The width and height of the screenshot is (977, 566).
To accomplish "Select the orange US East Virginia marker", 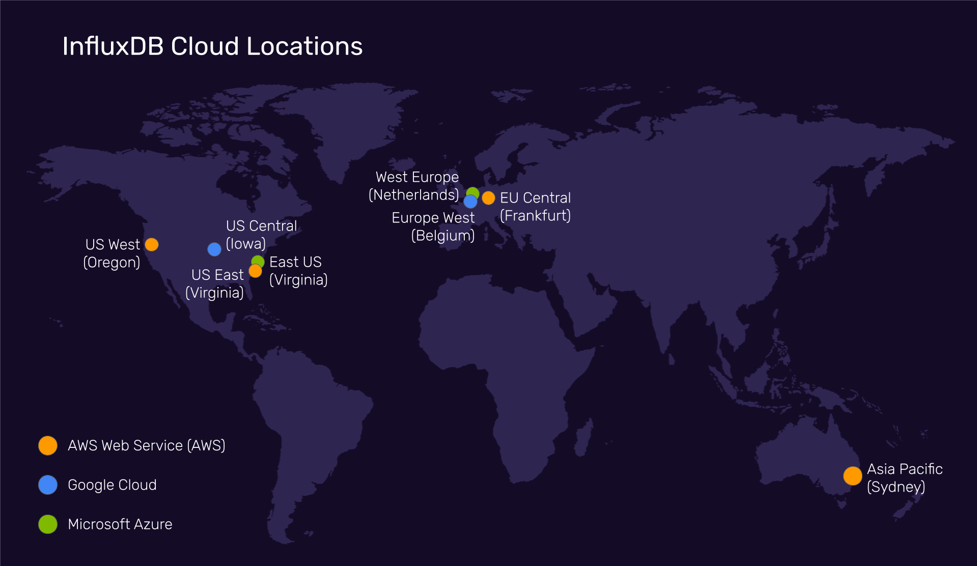I will click(256, 271).
